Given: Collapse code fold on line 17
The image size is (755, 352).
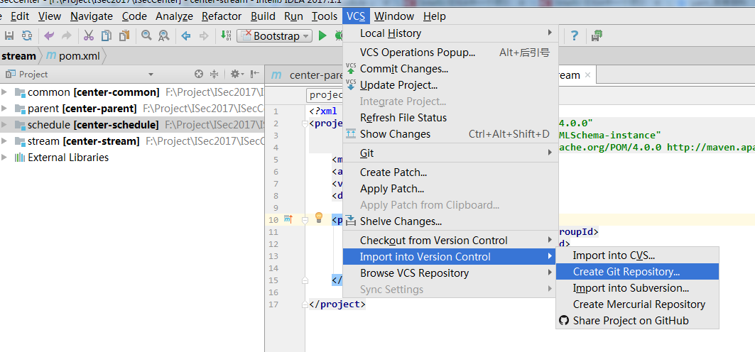Looking at the screenshot, I should click(x=304, y=304).
